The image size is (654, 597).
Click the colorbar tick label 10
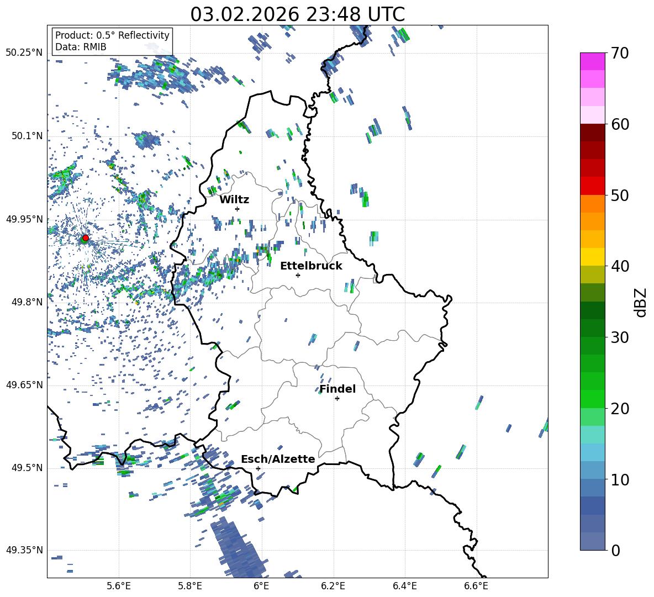click(x=619, y=479)
